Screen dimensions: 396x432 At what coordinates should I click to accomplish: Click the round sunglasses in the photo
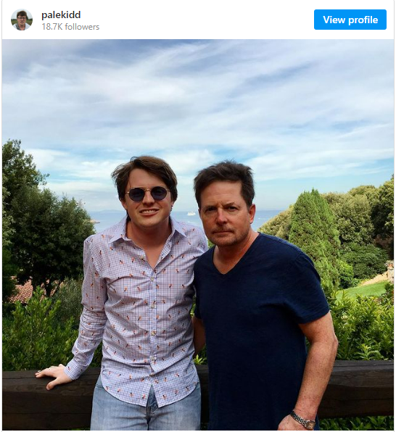coord(147,194)
